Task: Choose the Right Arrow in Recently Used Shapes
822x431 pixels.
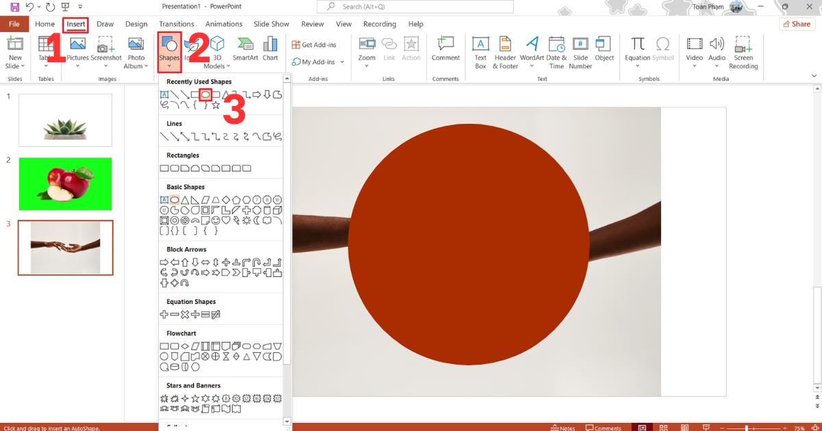Action: pos(257,94)
